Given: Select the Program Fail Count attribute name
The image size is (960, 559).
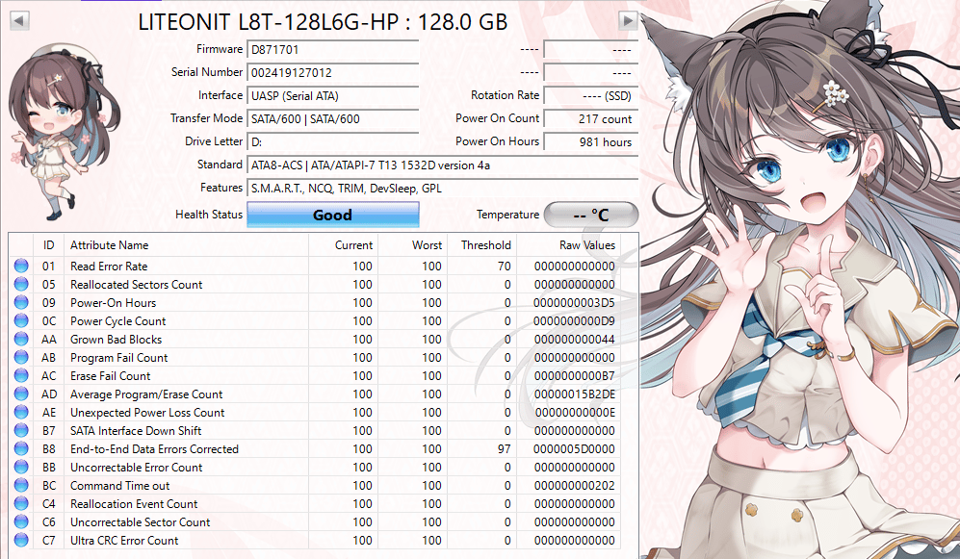Looking at the screenshot, I should (x=118, y=358).
